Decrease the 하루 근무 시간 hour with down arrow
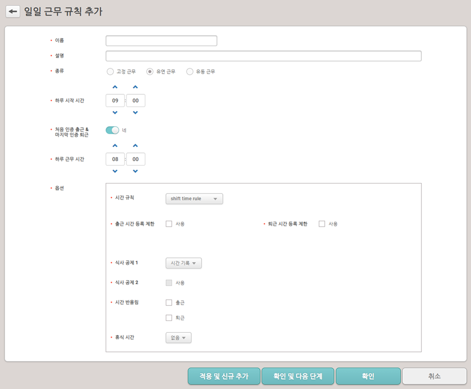The image size is (471, 389). (x=115, y=172)
